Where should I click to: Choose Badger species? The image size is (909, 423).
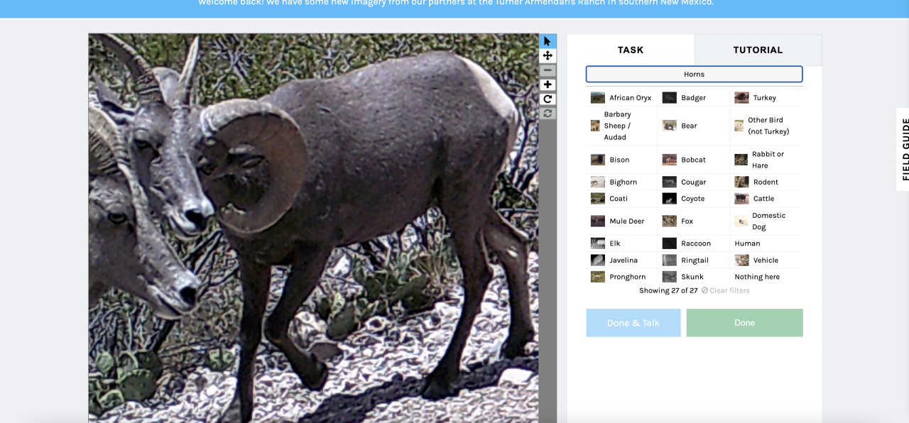693,98
